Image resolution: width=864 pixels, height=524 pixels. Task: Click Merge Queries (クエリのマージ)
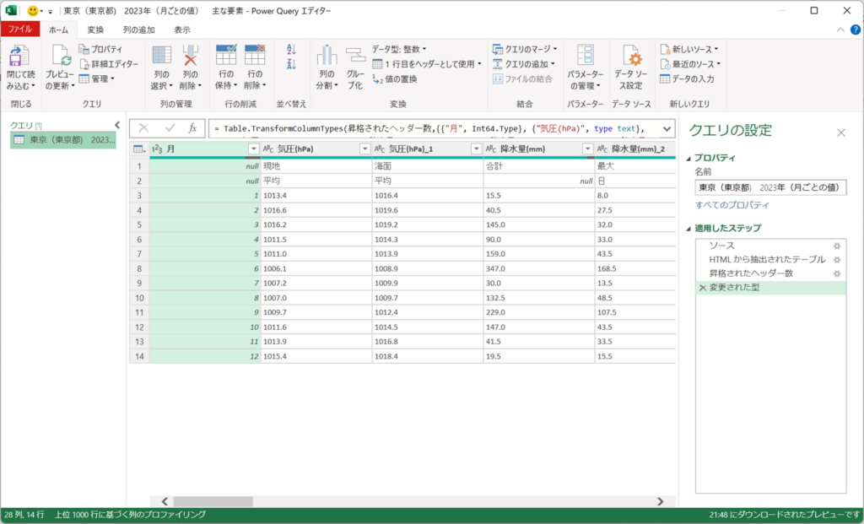[x=525, y=49]
